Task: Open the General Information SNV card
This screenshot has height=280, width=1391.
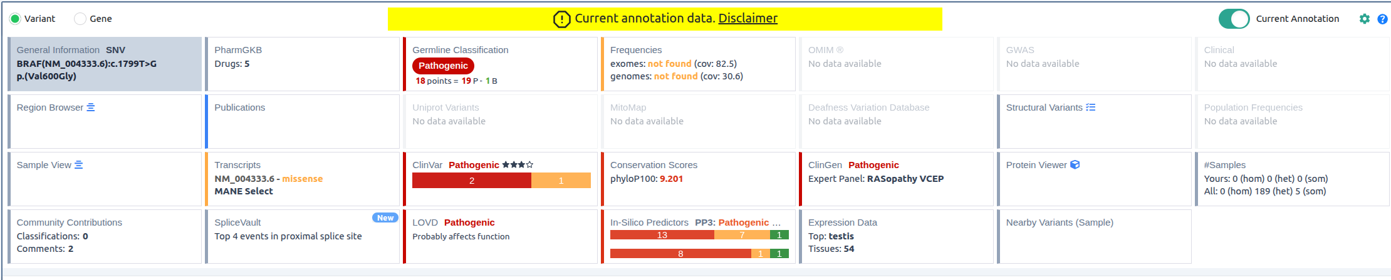Action: 105,64
